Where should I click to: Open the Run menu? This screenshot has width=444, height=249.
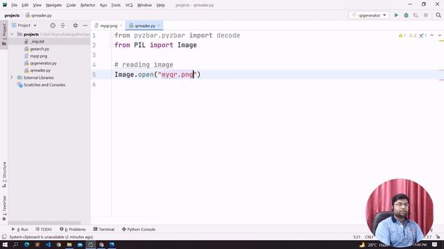click(x=103, y=5)
